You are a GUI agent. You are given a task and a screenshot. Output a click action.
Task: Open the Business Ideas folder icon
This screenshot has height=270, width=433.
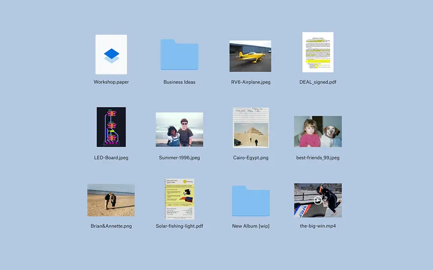(179, 54)
